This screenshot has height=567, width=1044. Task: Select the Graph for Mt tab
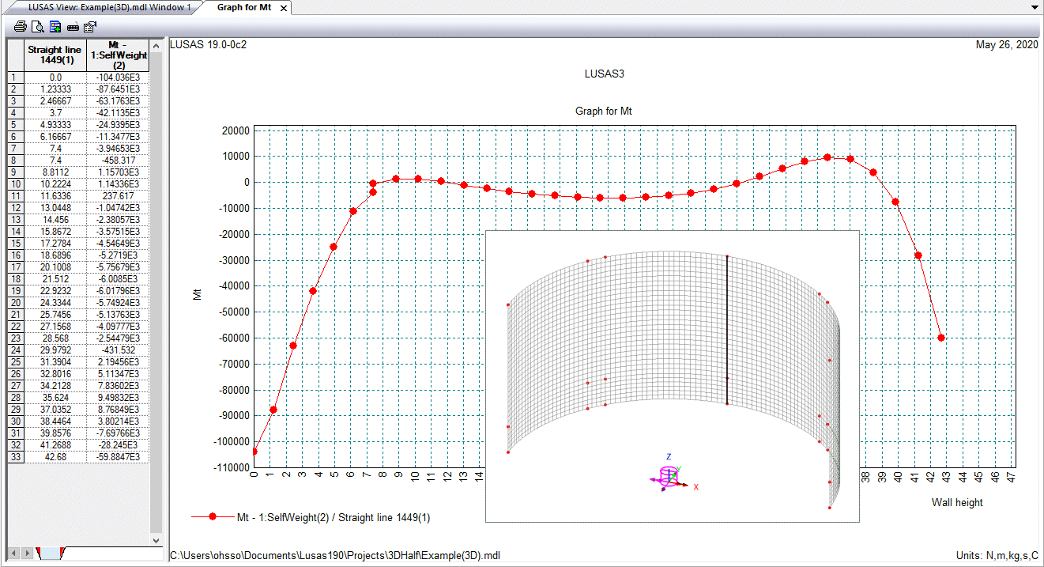click(243, 7)
